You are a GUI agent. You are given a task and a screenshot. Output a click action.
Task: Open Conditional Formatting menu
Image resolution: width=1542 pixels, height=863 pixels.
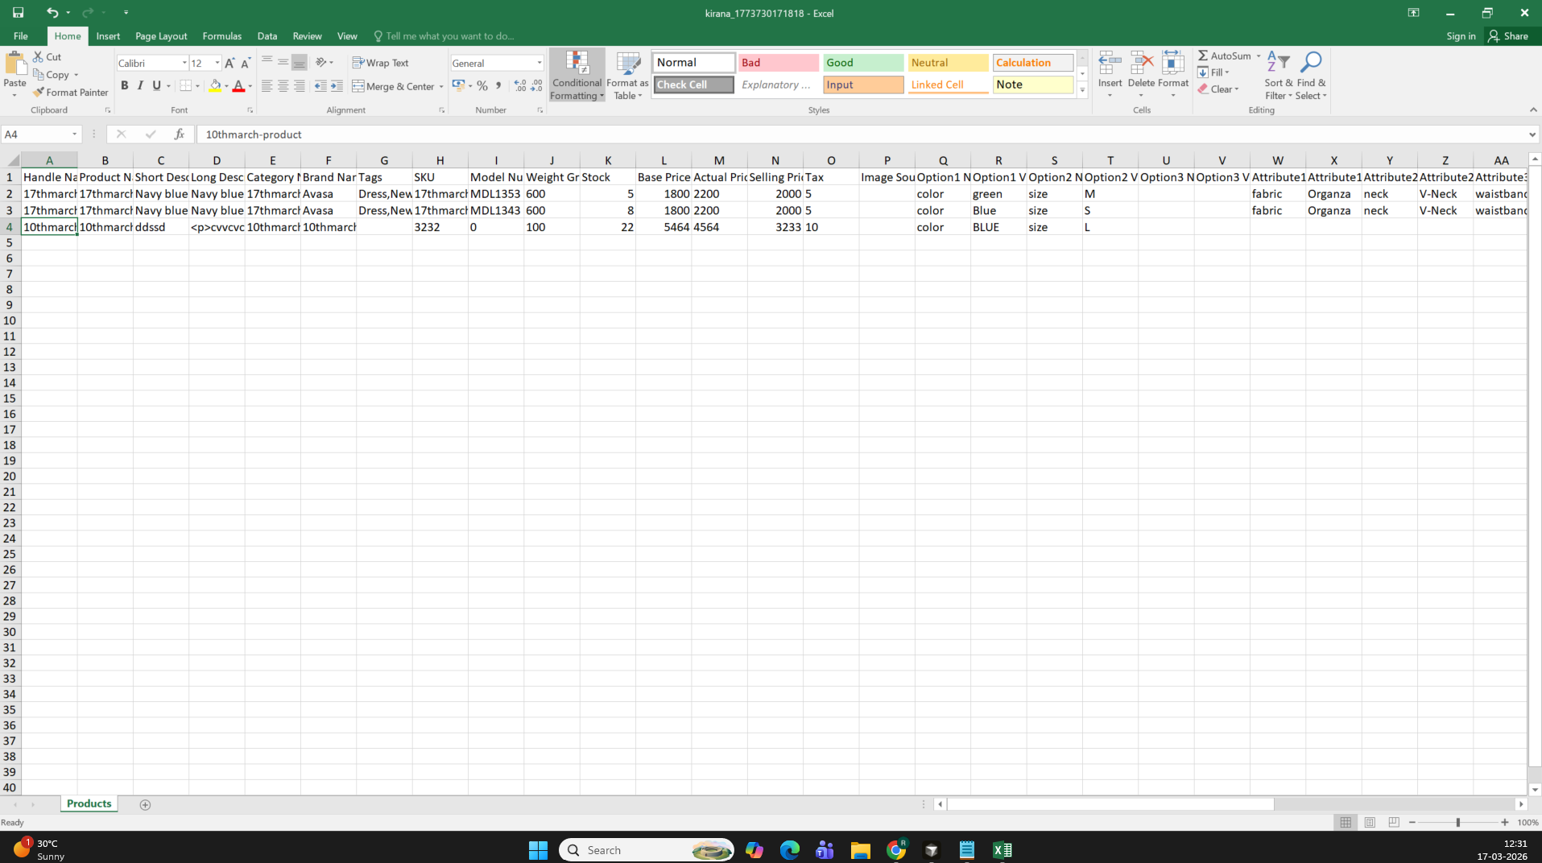point(577,75)
